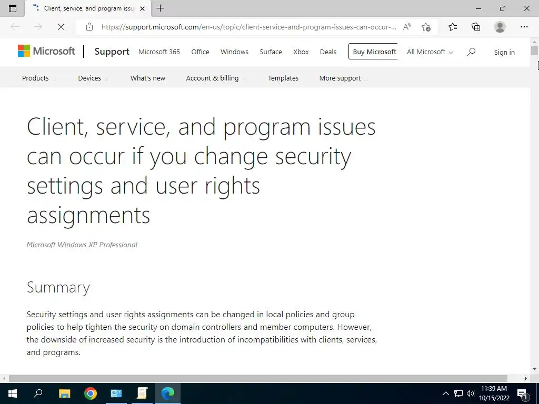The height and width of the screenshot is (404, 539).
Task: Open Xbox navigation link
Action: coord(301,52)
